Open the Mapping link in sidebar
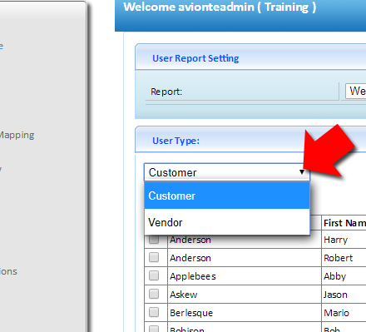 point(17,135)
